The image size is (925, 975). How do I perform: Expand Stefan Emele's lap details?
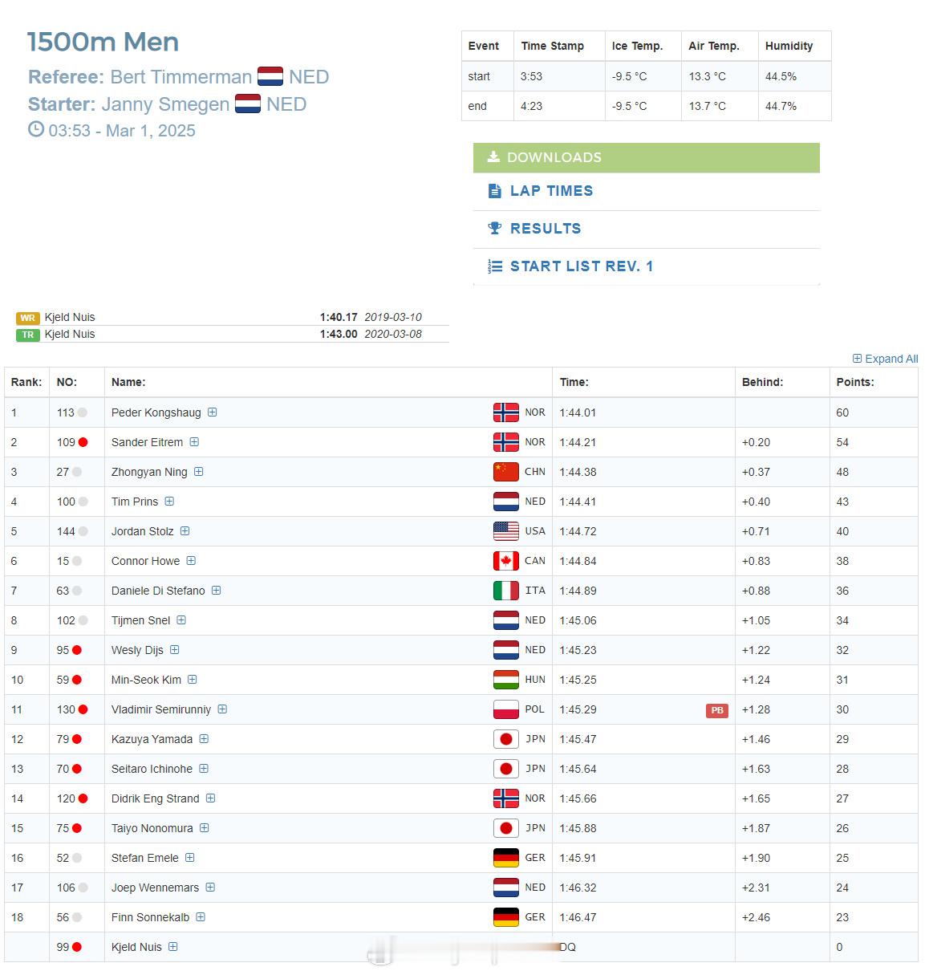pyautogui.click(x=190, y=858)
